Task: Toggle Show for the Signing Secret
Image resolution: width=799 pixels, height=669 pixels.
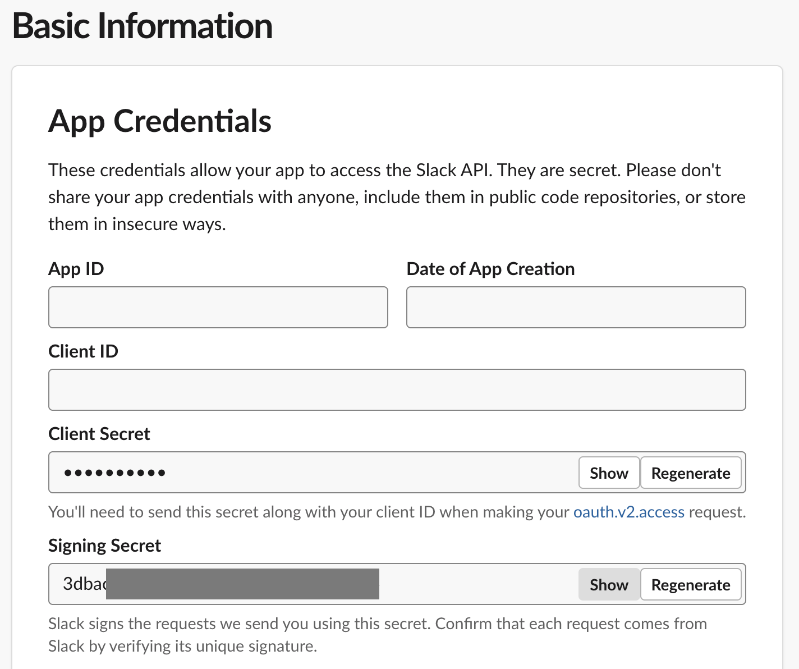Action: pos(609,585)
